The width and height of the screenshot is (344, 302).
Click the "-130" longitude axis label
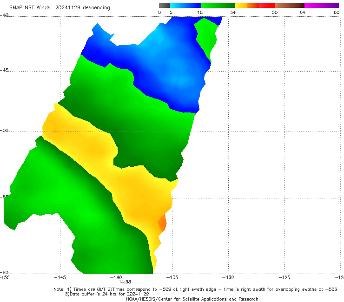pyautogui.click(x=228, y=277)
